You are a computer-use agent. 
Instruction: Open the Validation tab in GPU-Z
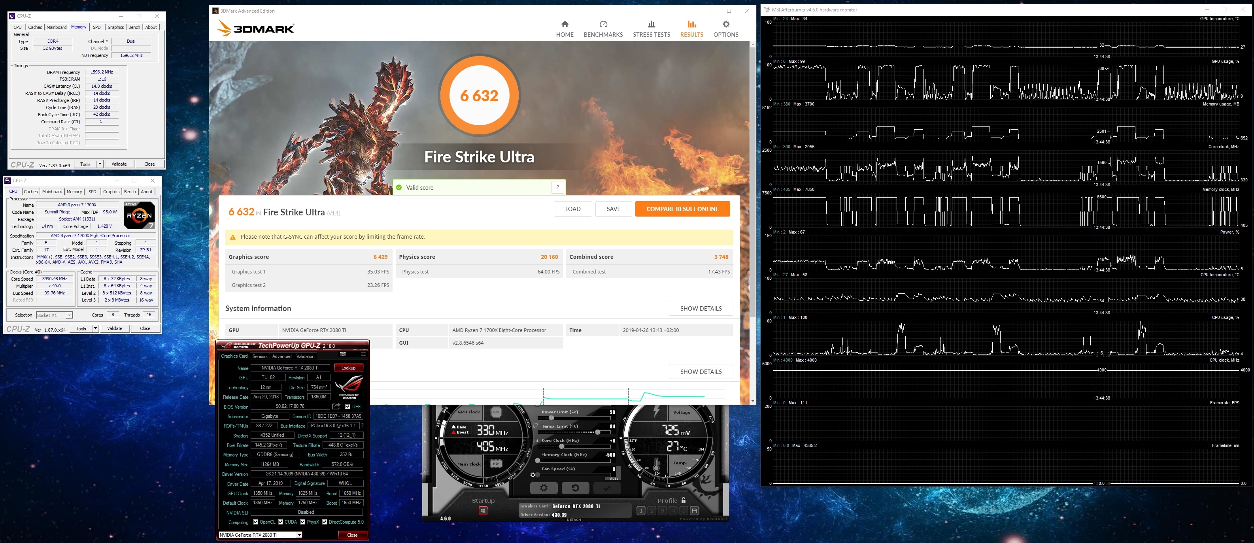(306, 356)
